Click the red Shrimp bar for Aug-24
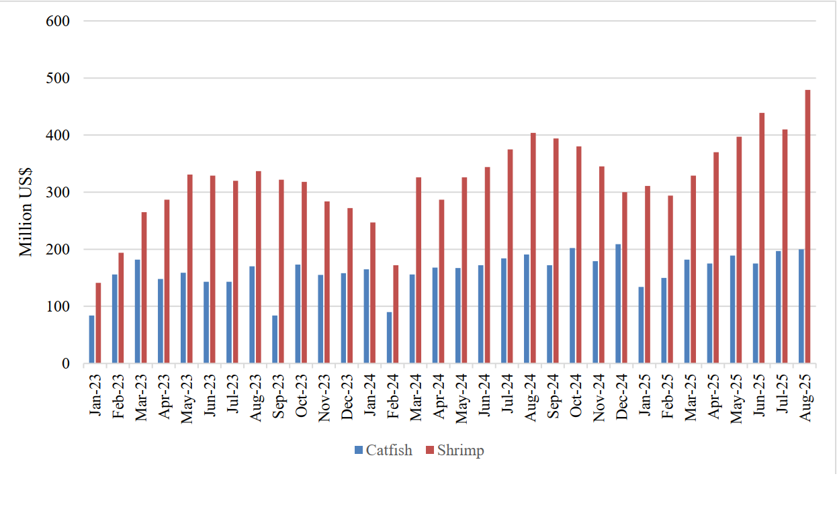Viewport: 837px width, 511px height. click(533, 248)
